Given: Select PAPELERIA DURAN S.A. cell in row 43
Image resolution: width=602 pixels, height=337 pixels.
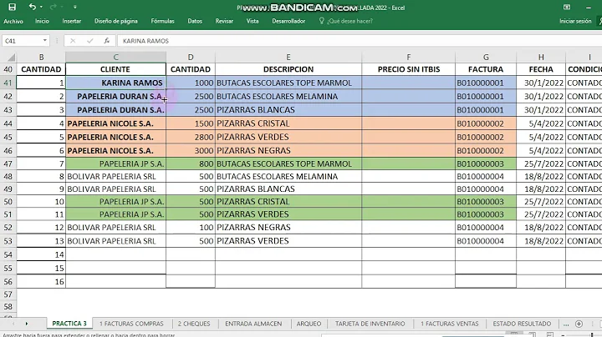Looking at the screenshot, I should [x=115, y=110].
